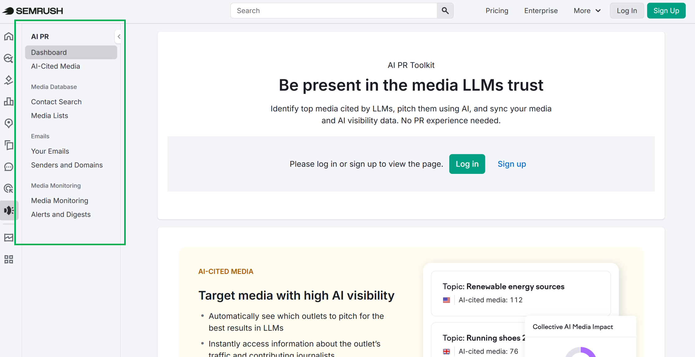This screenshot has width=695, height=357.
Task: Open the chat bubble Social icon
Action: (9, 167)
